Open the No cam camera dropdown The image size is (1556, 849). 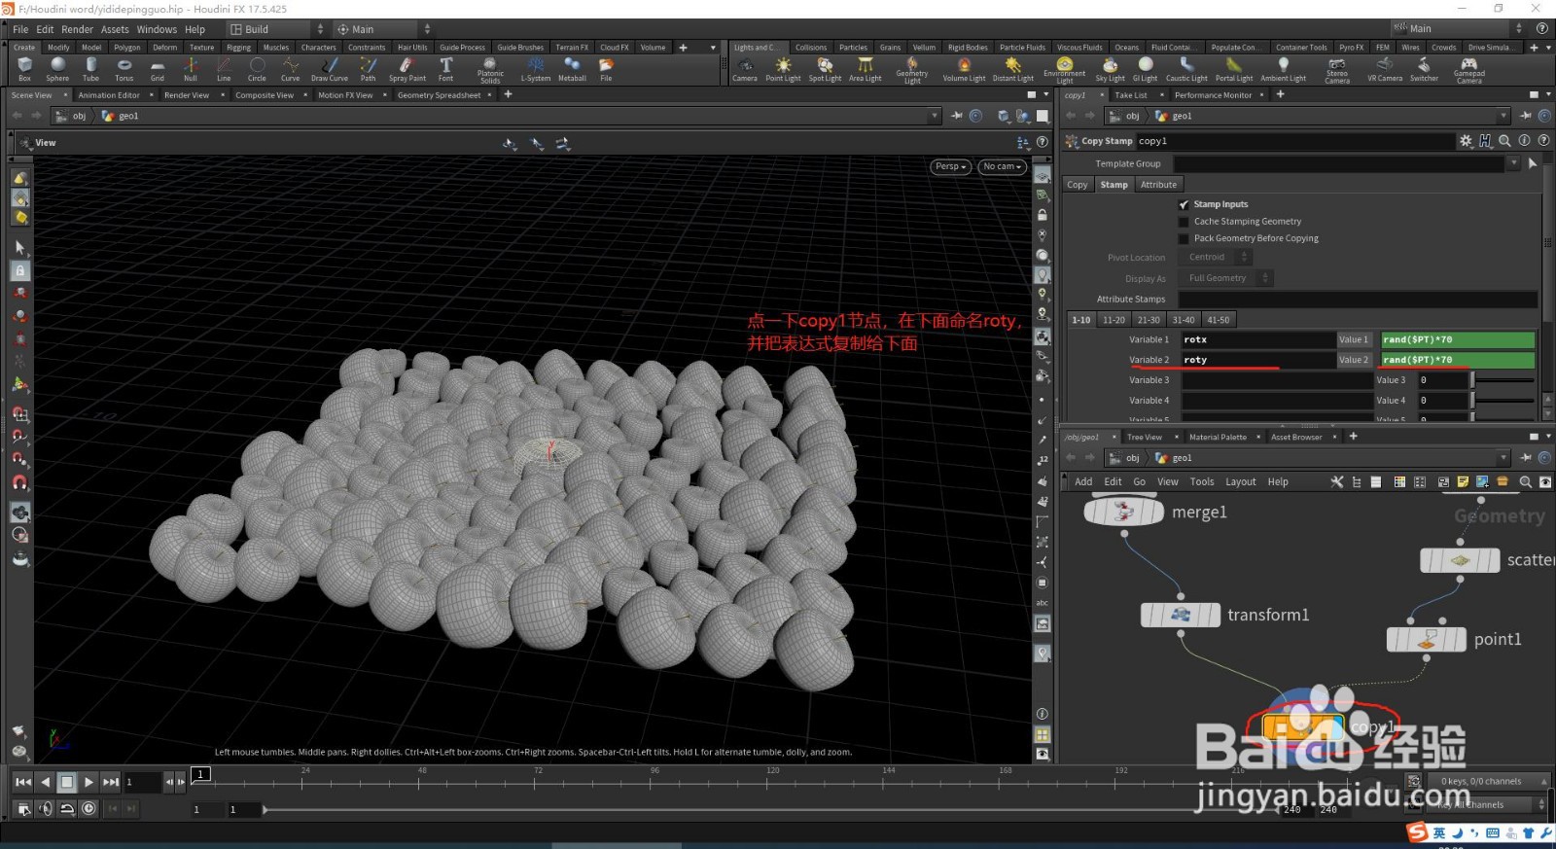(x=1002, y=166)
